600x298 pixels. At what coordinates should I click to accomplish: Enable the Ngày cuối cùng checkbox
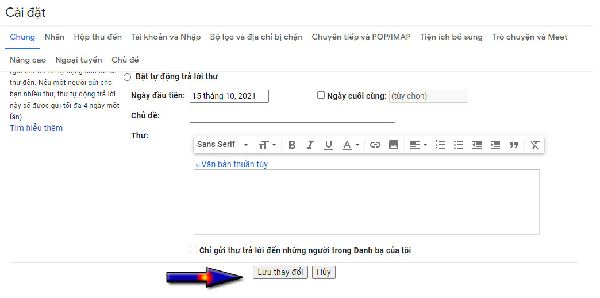321,95
